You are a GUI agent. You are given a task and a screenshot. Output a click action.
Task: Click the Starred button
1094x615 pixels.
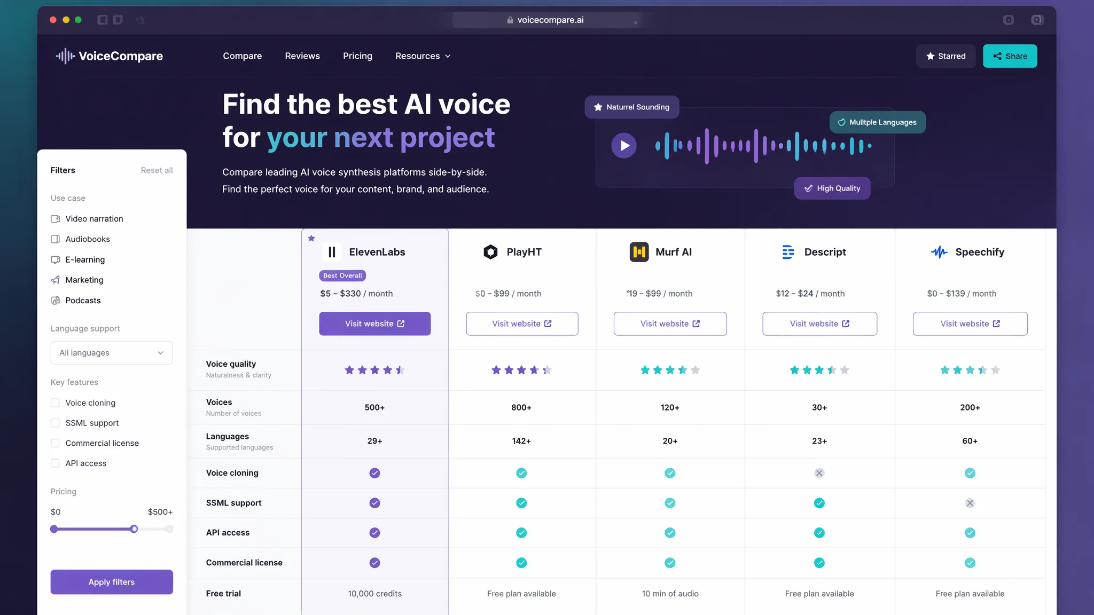point(945,56)
